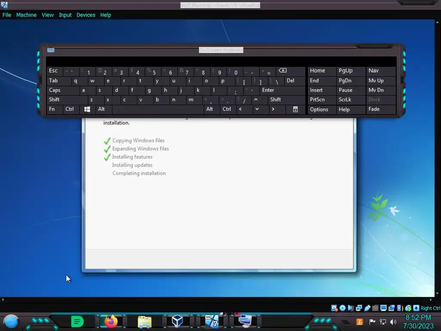Click the PrtScn key
The image size is (441, 331).
point(322,100)
